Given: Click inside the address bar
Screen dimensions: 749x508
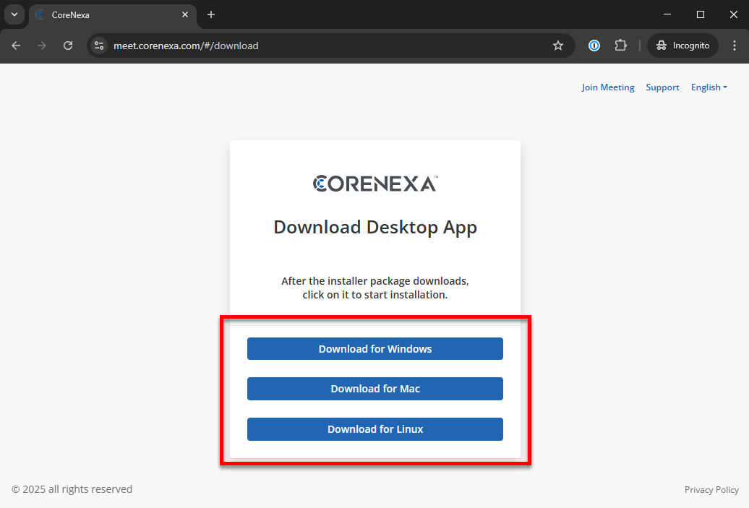Looking at the screenshot, I should (325, 46).
